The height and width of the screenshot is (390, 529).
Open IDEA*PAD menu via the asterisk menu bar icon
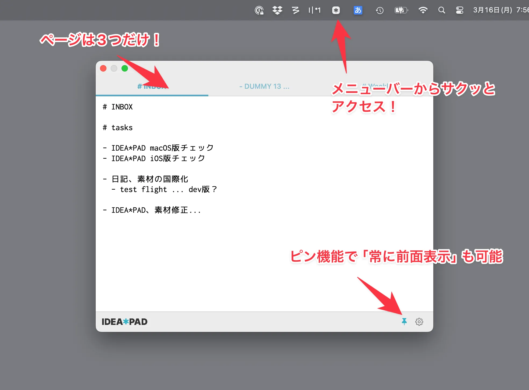(336, 10)
